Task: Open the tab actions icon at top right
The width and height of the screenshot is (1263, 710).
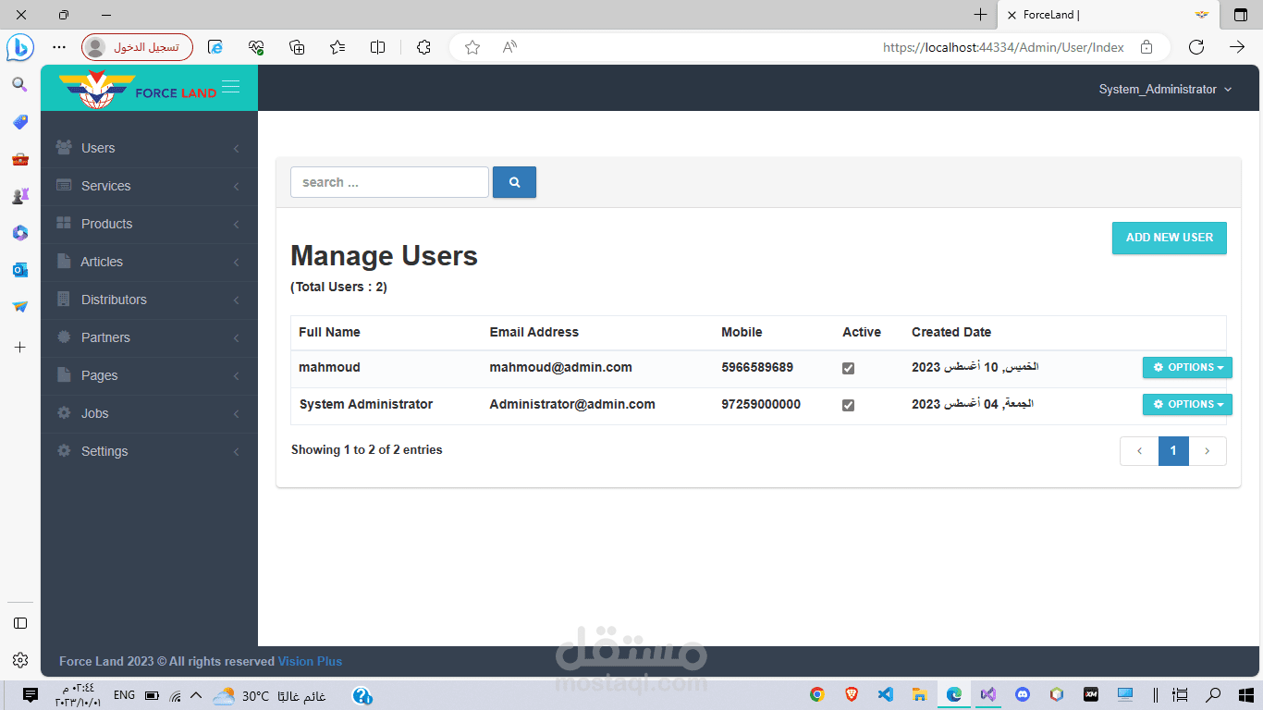Action: click(x=1241, y=15)
